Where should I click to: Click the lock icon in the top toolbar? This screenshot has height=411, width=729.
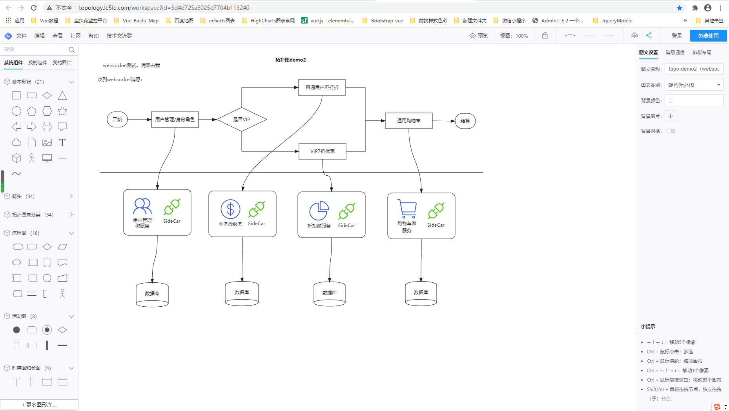(x=545, y=35)
